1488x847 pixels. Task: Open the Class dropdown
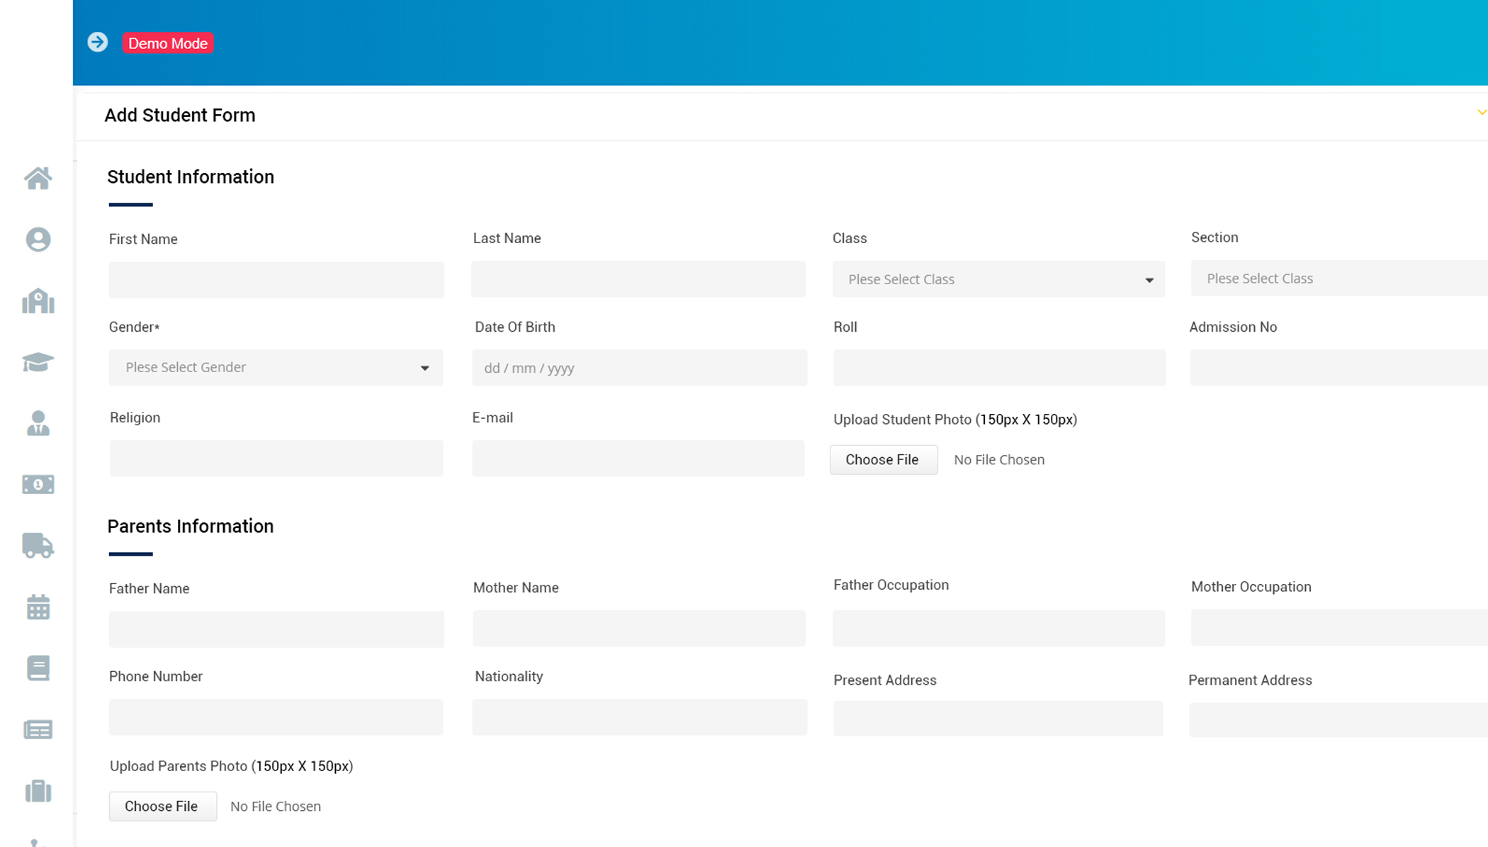(x=998, y=279)
